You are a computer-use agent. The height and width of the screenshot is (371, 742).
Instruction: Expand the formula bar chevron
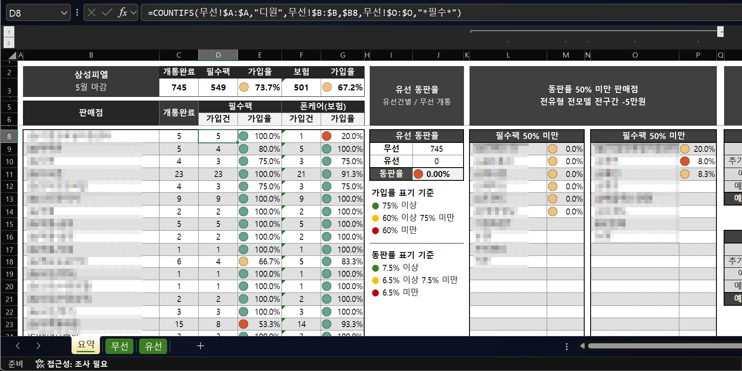coord(133,13)
